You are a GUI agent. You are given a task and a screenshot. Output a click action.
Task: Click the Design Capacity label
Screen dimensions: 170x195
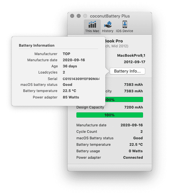coord(90,107)
